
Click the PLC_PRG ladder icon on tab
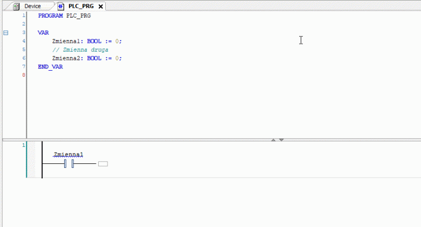click(60, 6)
